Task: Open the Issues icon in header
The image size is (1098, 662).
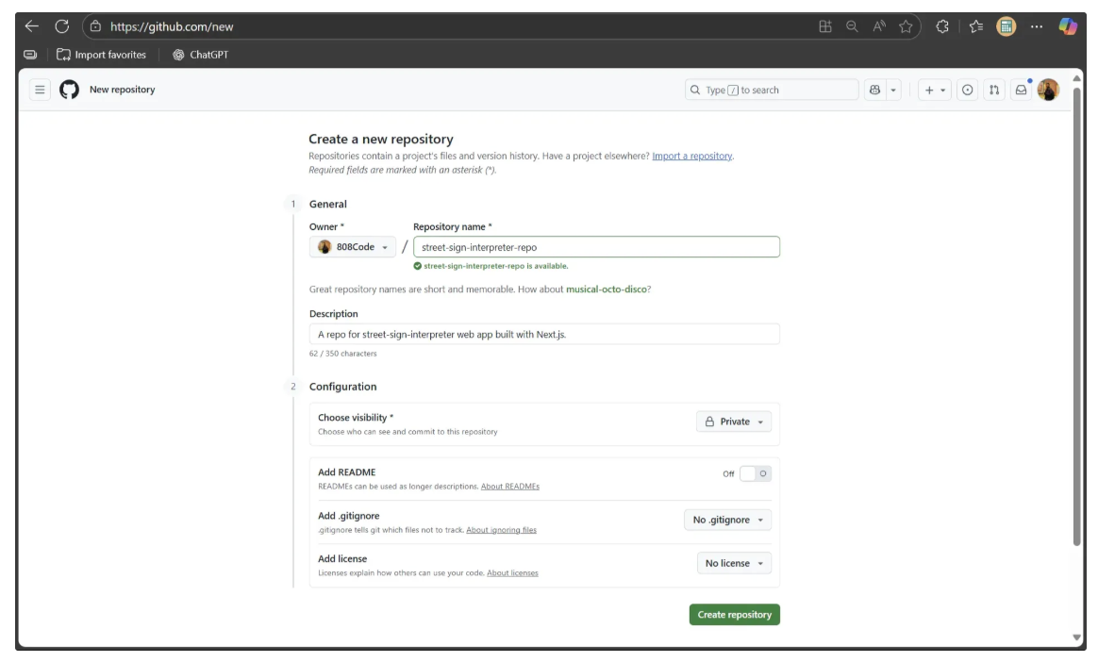Action: coord(967,90)
